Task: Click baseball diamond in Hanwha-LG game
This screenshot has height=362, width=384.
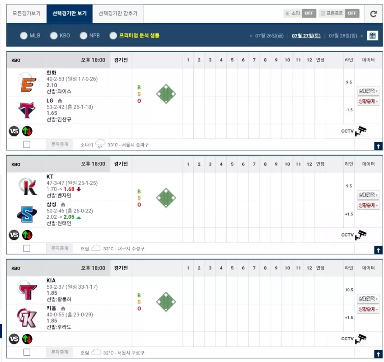Action: 166,94
